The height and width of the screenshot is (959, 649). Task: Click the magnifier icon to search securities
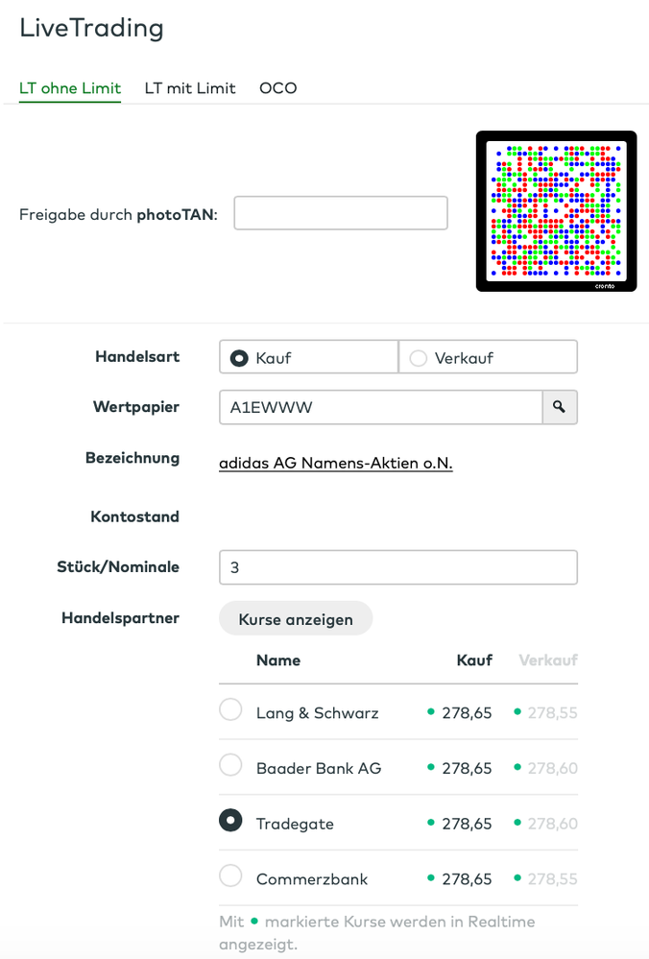point(560,407)
